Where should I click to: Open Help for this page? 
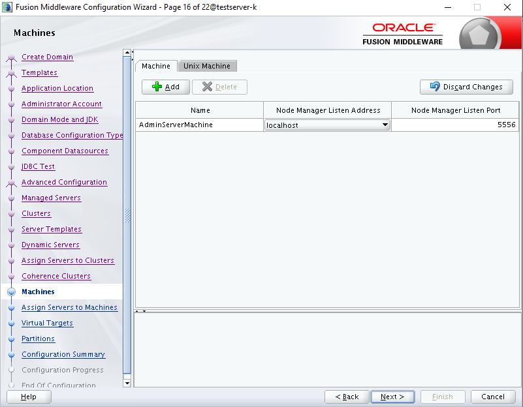[x=29, y=397]
